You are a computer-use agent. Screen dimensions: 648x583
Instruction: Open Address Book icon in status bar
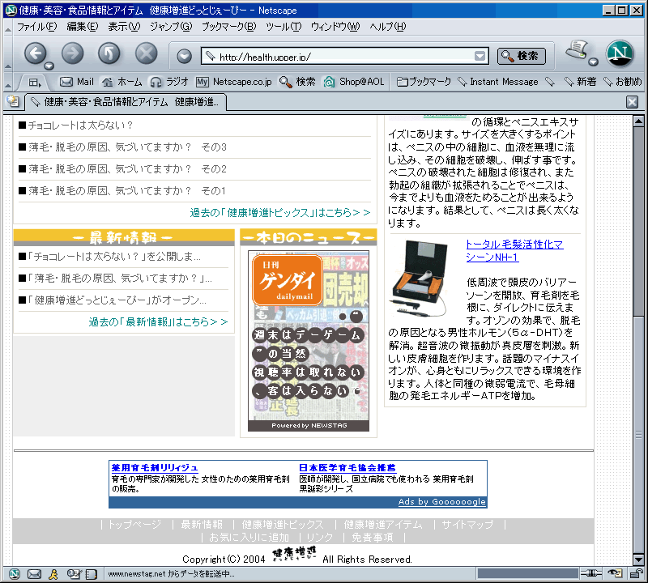click(x=92, y=573)
